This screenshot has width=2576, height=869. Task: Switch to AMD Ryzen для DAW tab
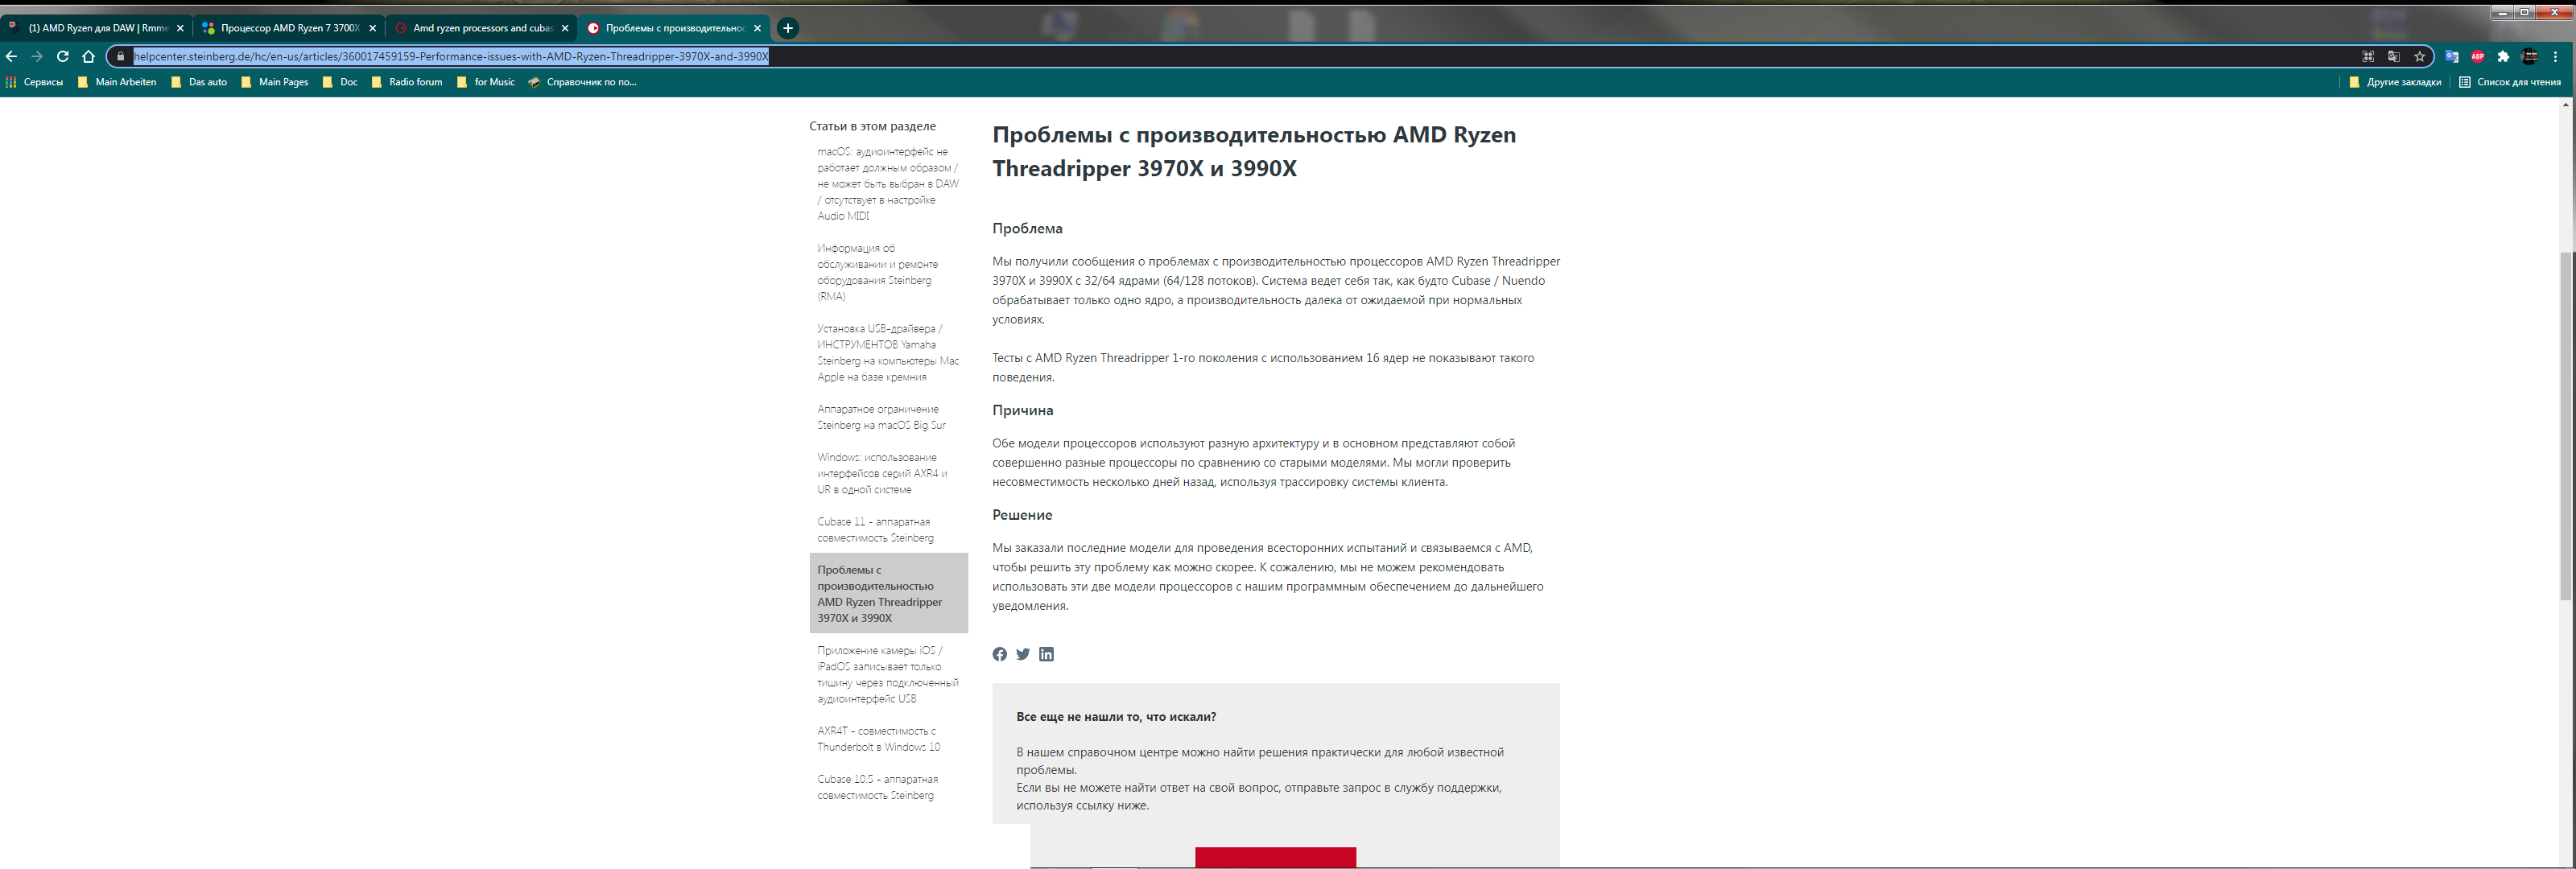click(x=96, y=28)
